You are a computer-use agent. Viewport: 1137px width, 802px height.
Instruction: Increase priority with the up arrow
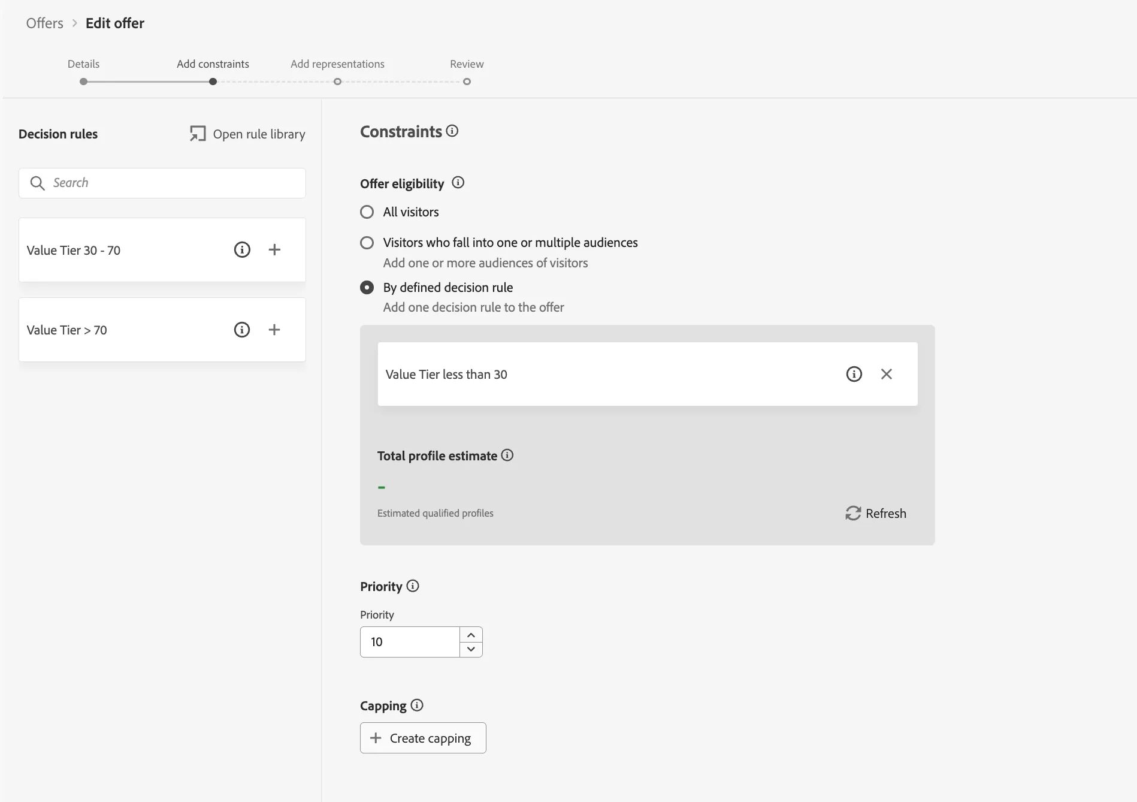pos(471,635)
